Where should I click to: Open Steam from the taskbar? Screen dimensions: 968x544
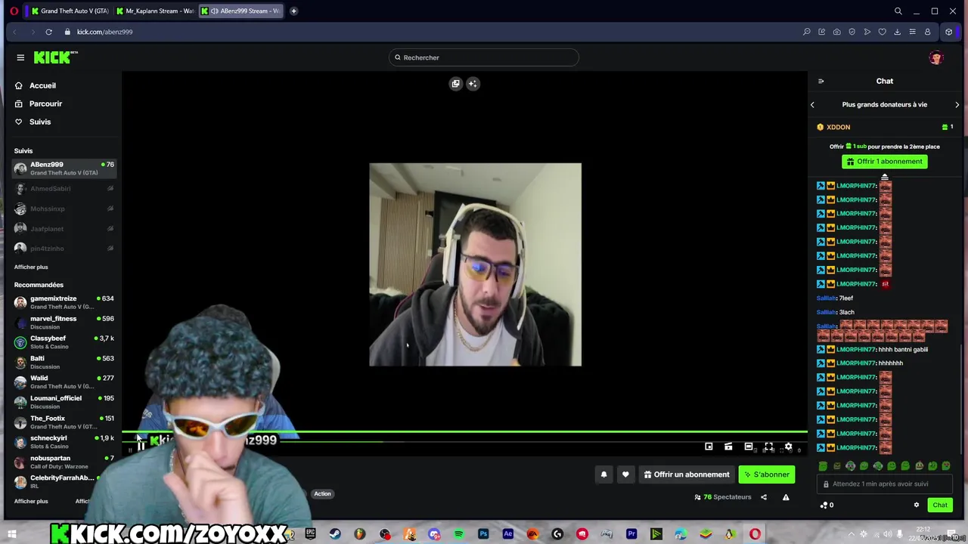click(x=334, y=534)
